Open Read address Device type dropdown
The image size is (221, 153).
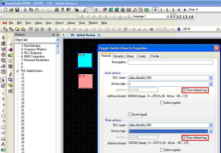(211, 84)
